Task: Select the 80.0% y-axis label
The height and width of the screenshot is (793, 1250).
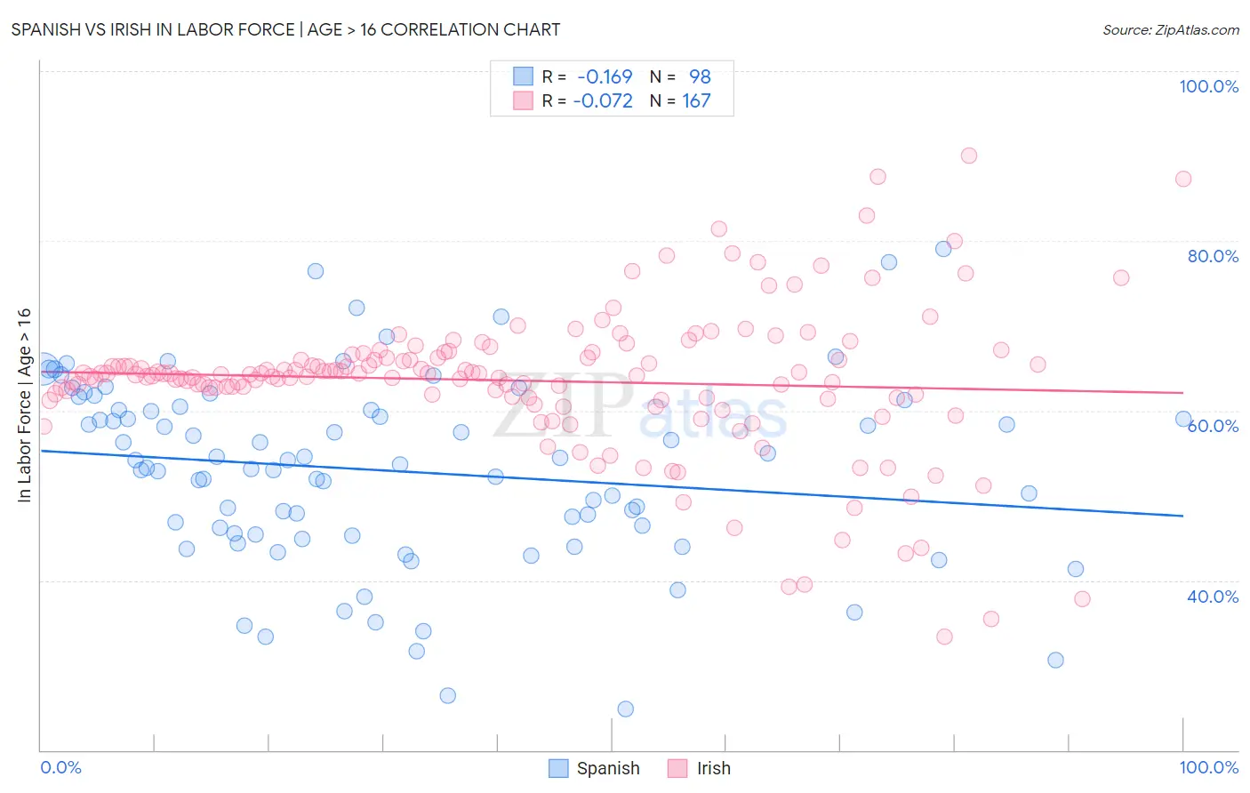Action: point(1213,256)
